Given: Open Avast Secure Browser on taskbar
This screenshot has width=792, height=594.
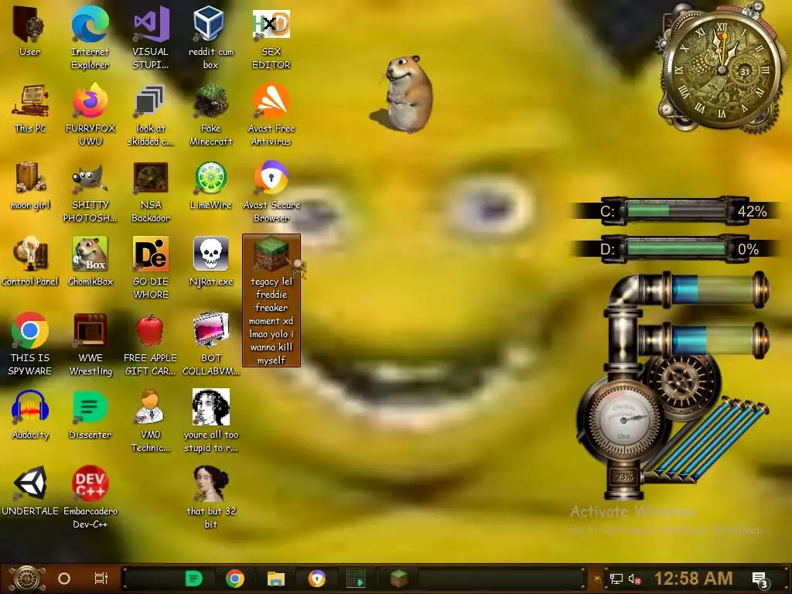Looking at the screenshot, I should pyautogui.click(x=317, y=579).
